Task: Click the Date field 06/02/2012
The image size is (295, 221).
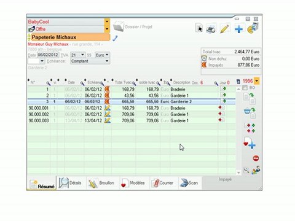Action: [48, 55]
